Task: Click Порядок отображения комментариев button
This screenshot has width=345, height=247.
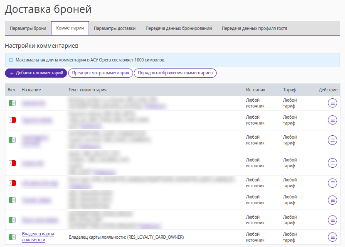Action: click(x=175, y=73)
